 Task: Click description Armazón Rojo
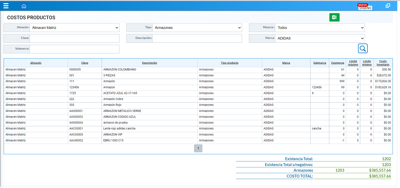[x=112, y=105]
